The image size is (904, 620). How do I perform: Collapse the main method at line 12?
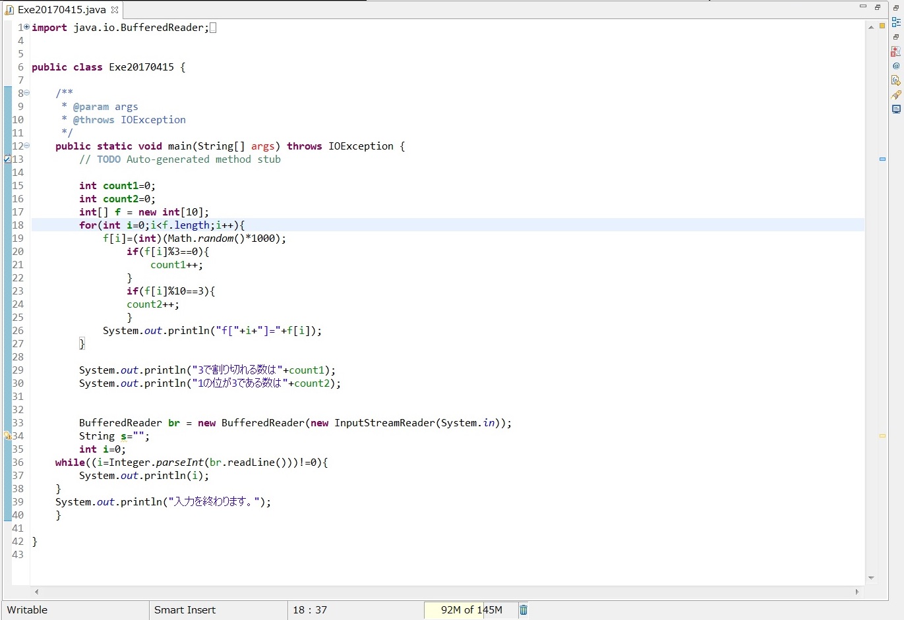[27, 146]
